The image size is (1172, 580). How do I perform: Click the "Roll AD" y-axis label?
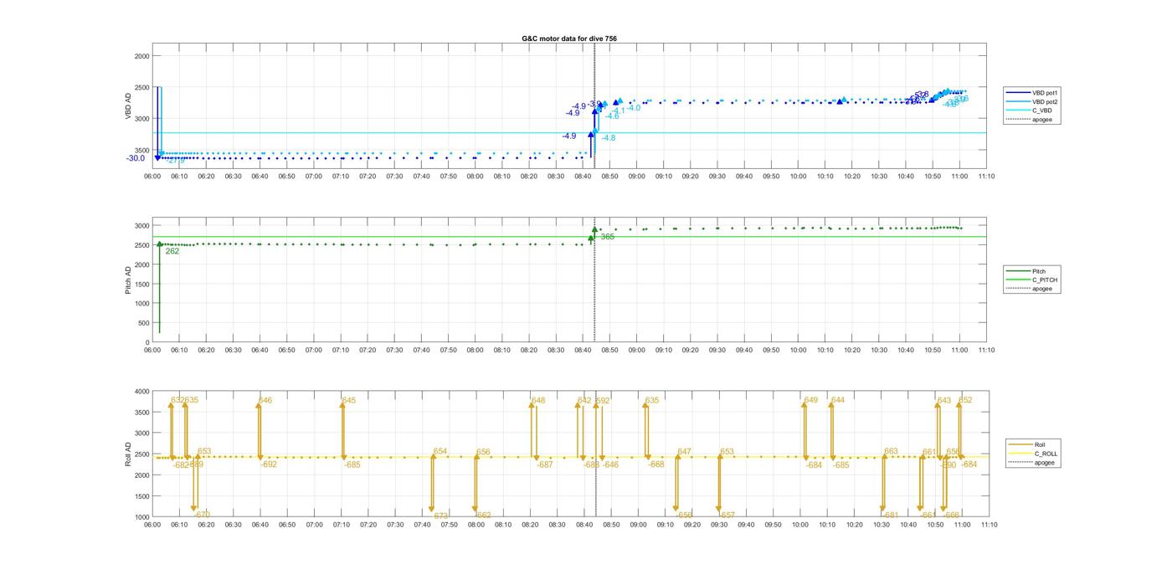[128, 454]
